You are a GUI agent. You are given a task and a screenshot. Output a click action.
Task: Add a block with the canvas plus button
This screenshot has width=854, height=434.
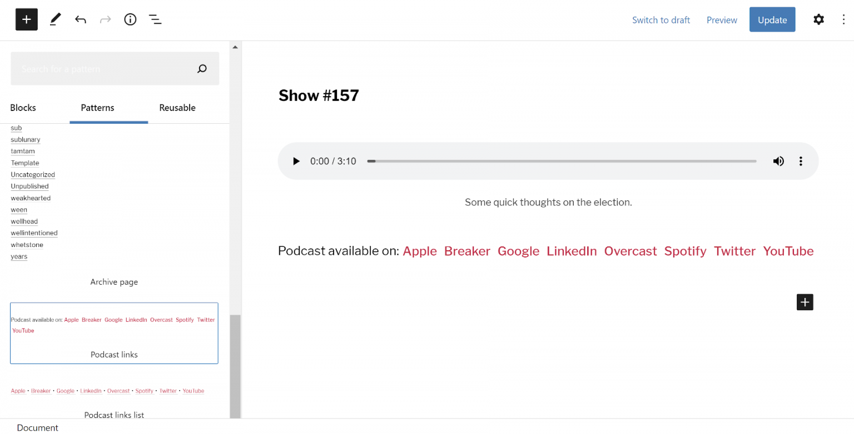(x=805, y=302)
